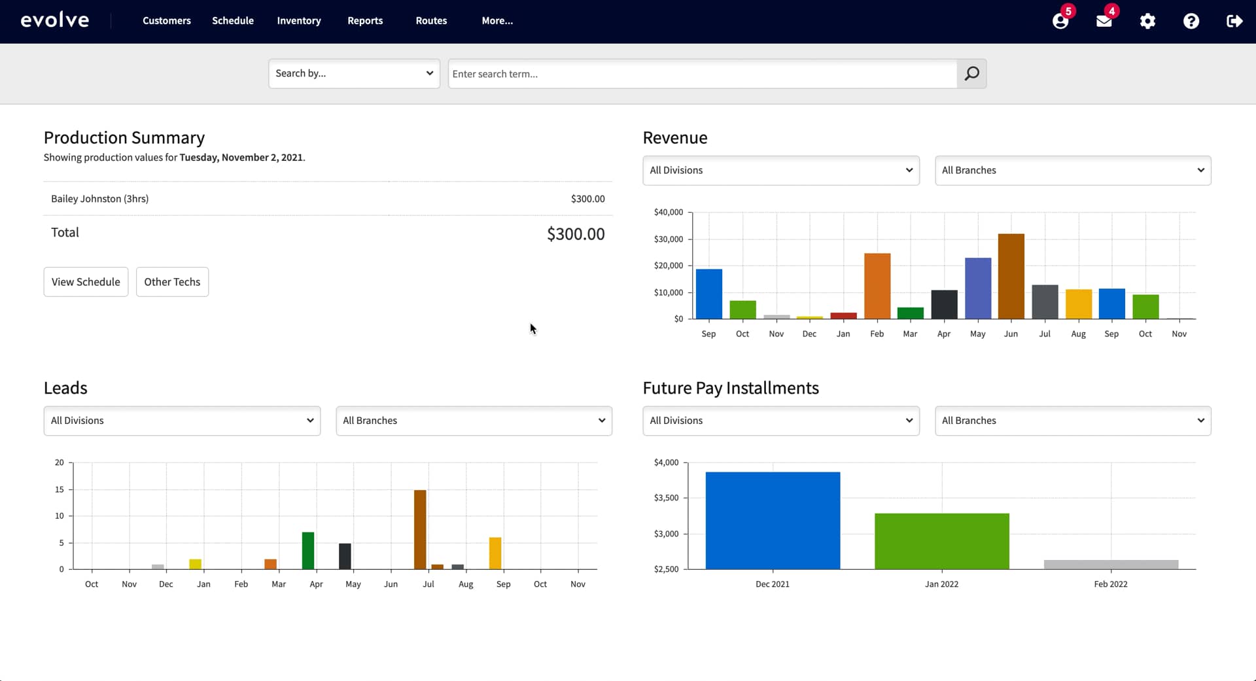Open the settings gear icon
This screenshot has height=681, width=1256.
1147,21
